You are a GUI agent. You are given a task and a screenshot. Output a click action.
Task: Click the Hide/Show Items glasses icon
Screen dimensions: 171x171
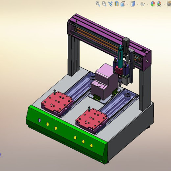tap(143, 4)
